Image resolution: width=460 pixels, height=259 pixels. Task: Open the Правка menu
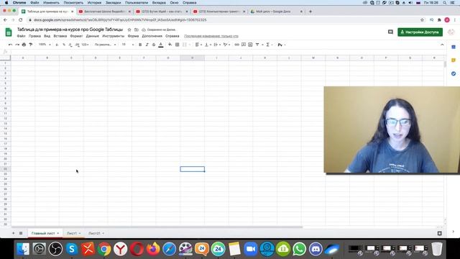(x=34, y=36)
